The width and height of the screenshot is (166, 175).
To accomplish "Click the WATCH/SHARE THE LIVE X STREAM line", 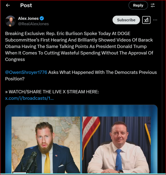I will pos(52,92).
